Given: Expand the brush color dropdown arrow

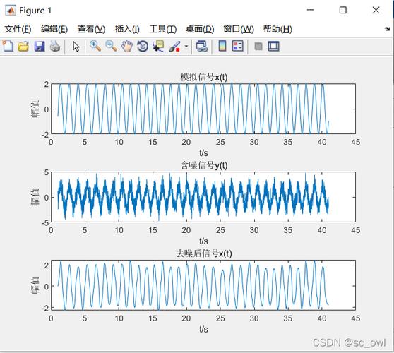Looking at the screenshot, I should (x=186, y=46).
